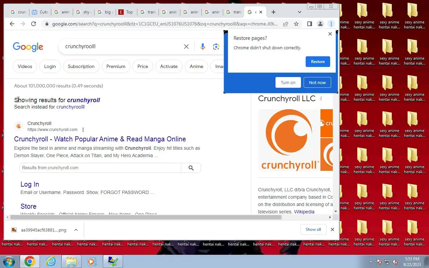This screenshot has height=268, width=429.
Task: Bookmark this page with the star icon
Action: tap(296, 24)
